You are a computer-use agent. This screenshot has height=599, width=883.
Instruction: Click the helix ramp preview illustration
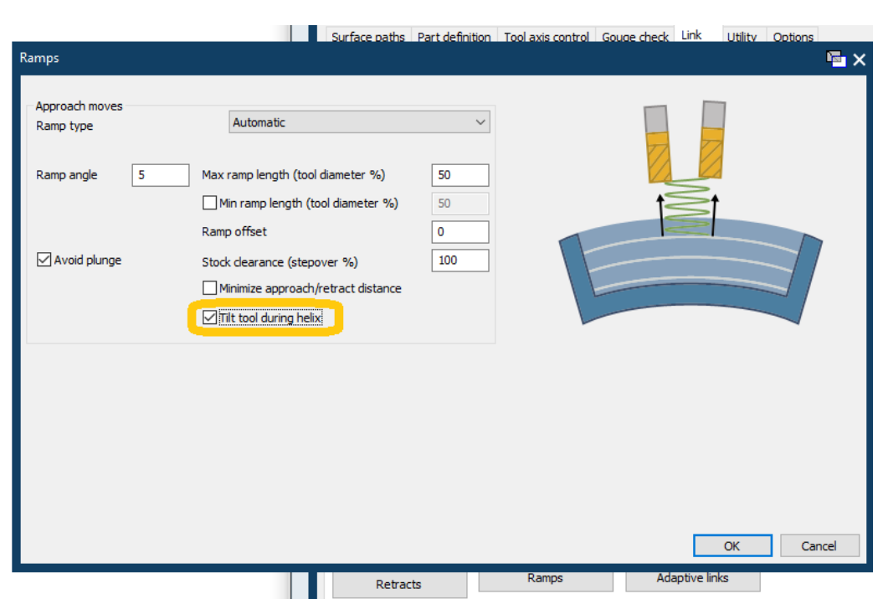690,213
